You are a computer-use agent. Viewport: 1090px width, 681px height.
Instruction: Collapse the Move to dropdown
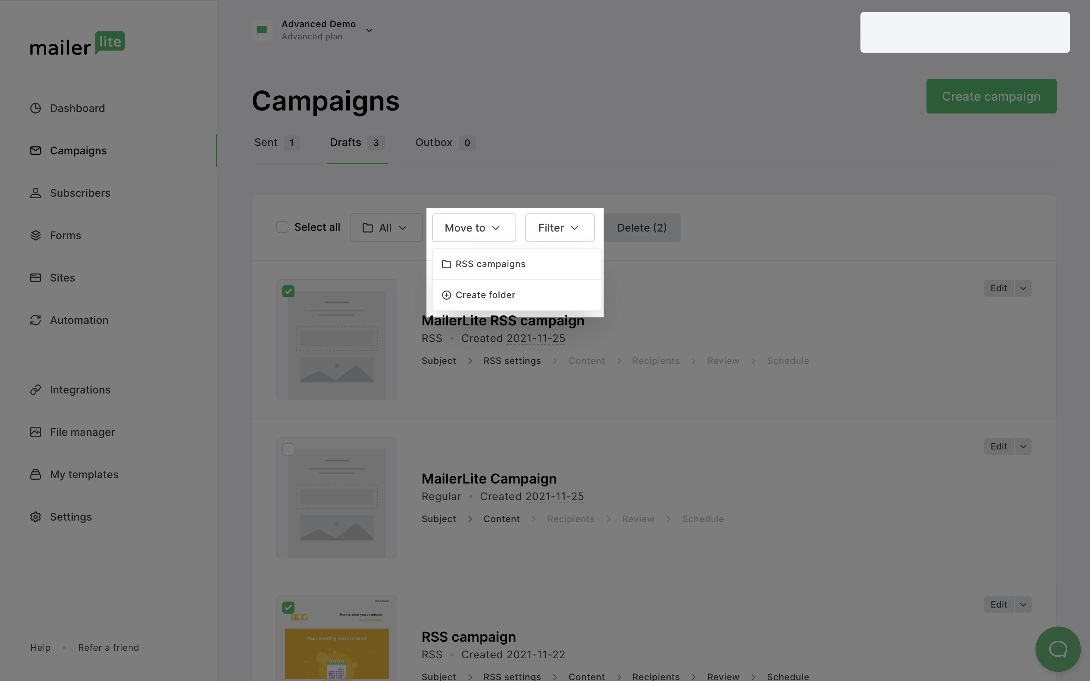[474, 227]
